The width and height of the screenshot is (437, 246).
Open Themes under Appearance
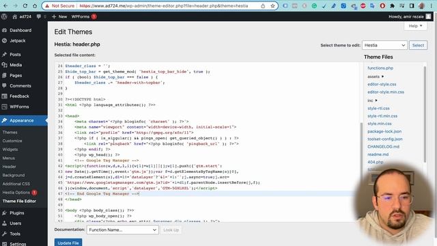10,132
